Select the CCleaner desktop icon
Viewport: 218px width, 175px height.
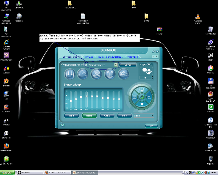click(x=6, y=108)
